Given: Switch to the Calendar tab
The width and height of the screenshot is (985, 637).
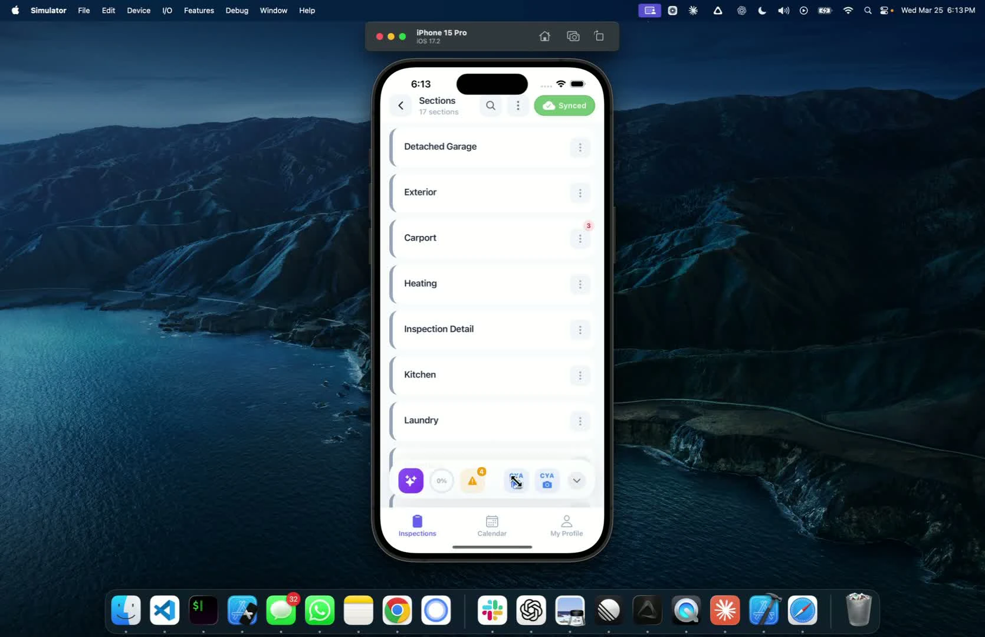Looking at the screenshot, I should click(x=492, y=526).
